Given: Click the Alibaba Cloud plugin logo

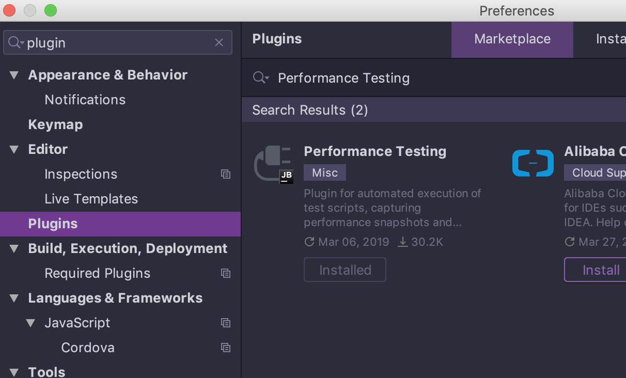Looking at the screenshot, I should tap(533, 164).
